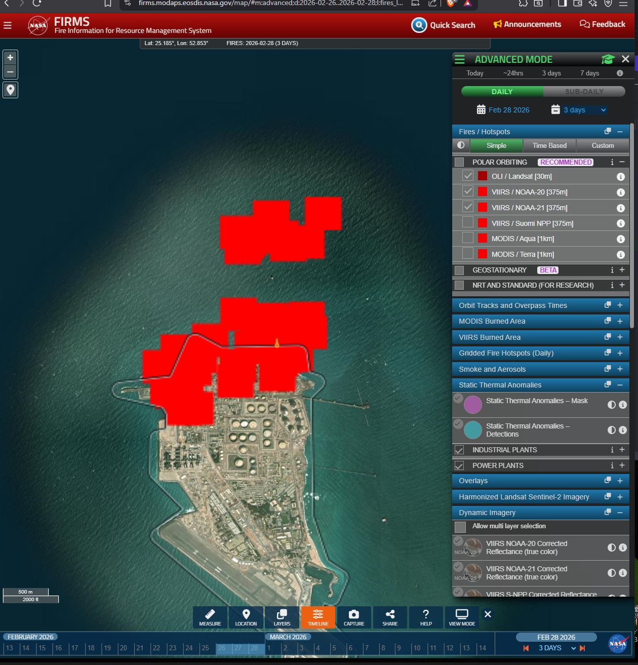Uncheck the Power Plants checkbox
This screenshot has width=638, height=665.
(x=459, y=465)
